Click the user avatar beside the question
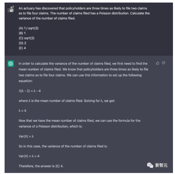This screenshot has height=174, width=175. [x=11, y=9]
